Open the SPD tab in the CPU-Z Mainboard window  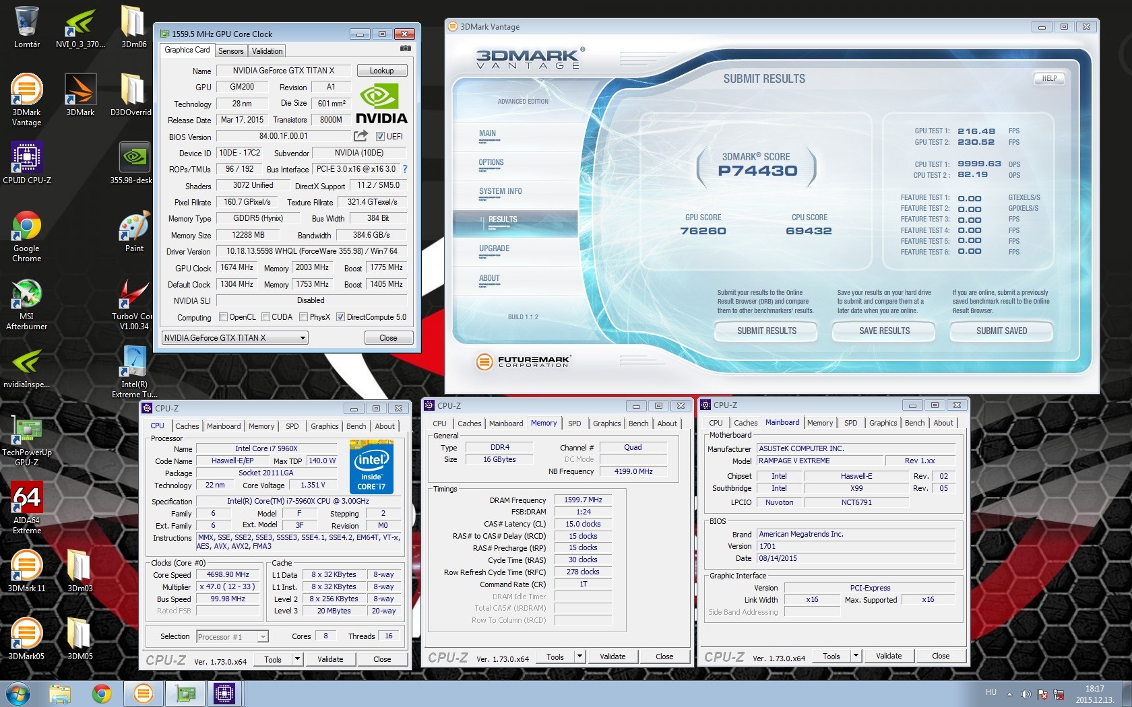[x=851, y=423]
